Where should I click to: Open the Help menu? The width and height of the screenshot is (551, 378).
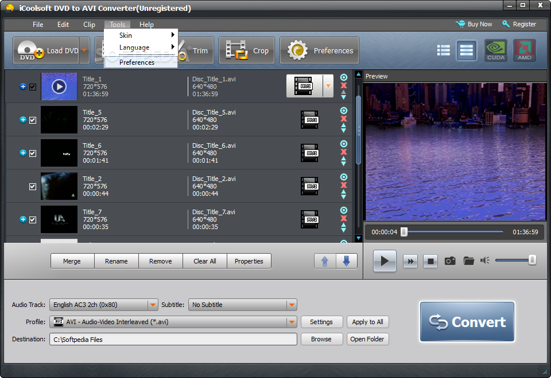pos(146,24)
